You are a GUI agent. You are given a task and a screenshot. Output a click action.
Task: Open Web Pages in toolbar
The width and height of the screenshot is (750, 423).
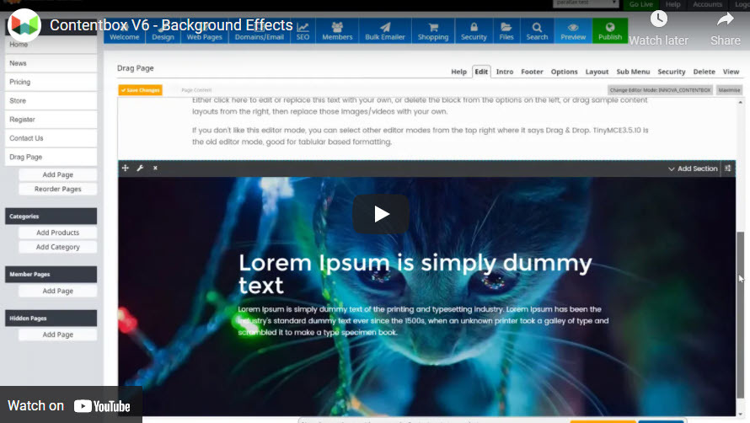pyautogui.click(x=204, y=31)
